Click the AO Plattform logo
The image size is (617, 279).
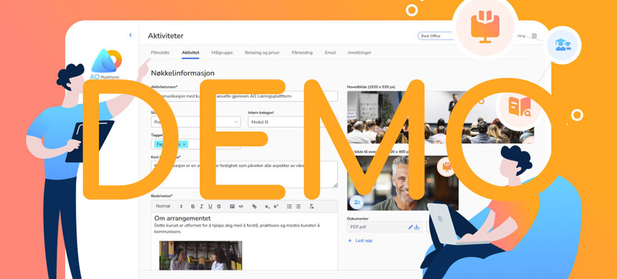pyautogui.click(x=106, y=64)
